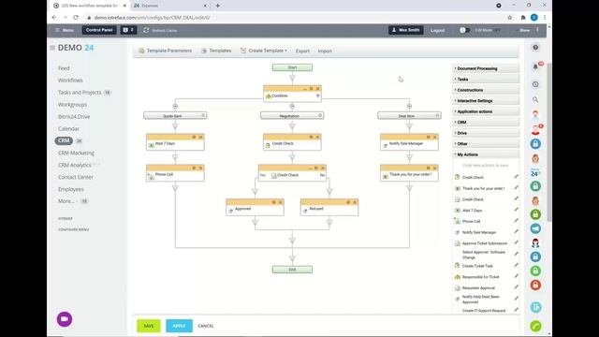
Task: Open Contact Center in the left menu
Action: (x=76, y=177)
